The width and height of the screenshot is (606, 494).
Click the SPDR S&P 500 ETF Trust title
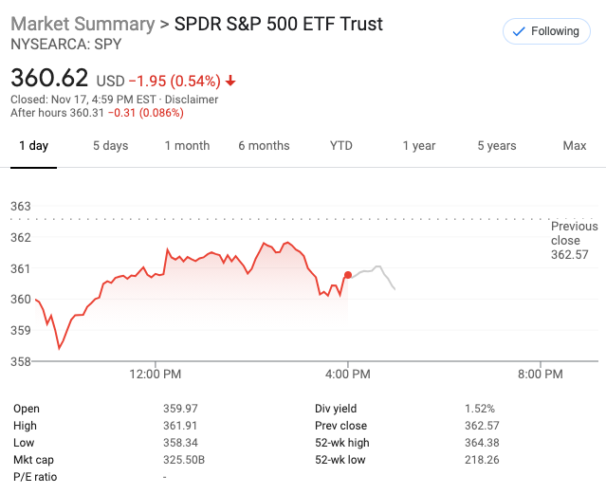coord(279,24)
